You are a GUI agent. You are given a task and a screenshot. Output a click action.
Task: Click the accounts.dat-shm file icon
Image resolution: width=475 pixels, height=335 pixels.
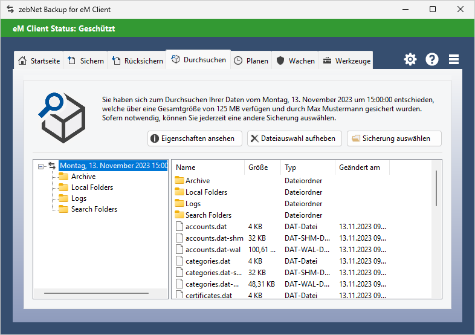coord(179,238)
